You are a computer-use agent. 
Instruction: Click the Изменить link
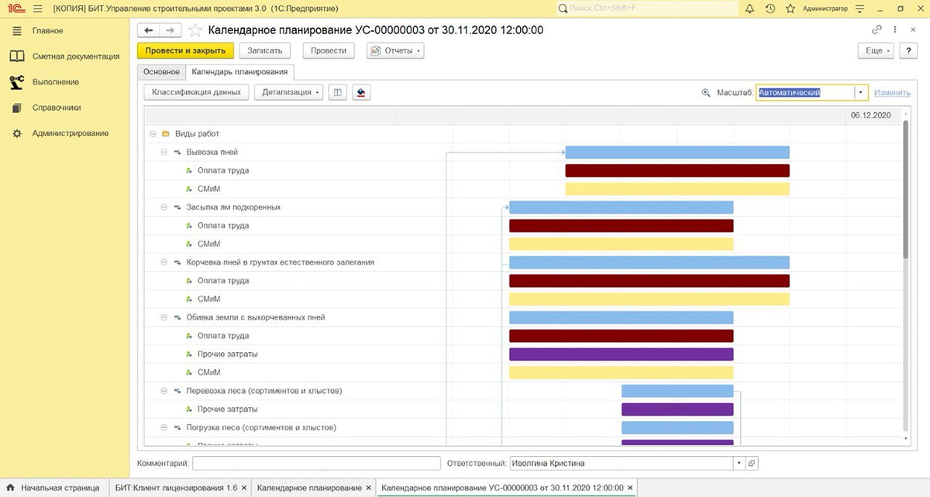(892, 93)
